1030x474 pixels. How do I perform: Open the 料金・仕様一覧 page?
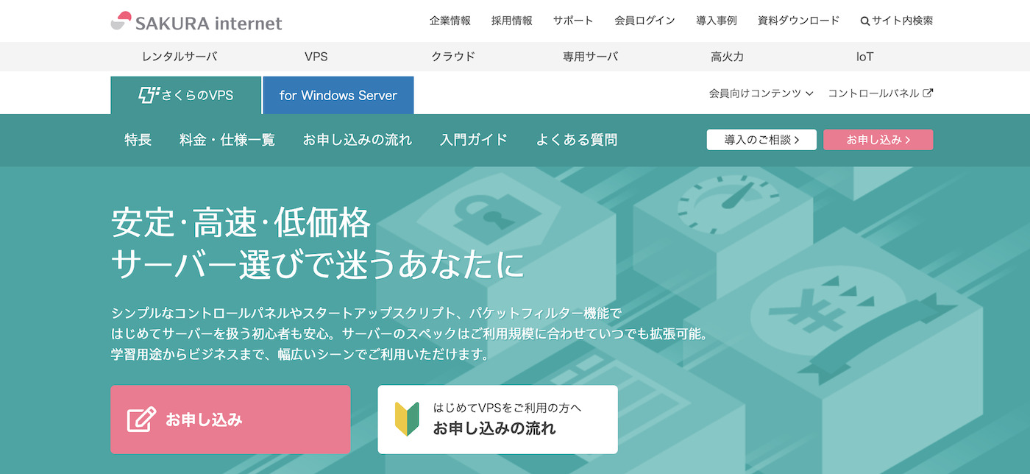coord(226,139)
